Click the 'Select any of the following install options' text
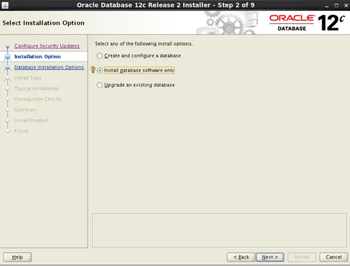 point(144,43)
